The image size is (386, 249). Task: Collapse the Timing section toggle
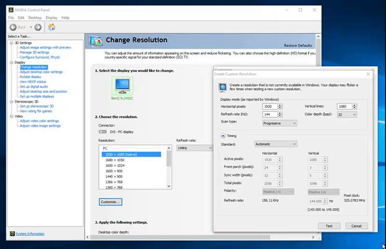coord(223,136)
